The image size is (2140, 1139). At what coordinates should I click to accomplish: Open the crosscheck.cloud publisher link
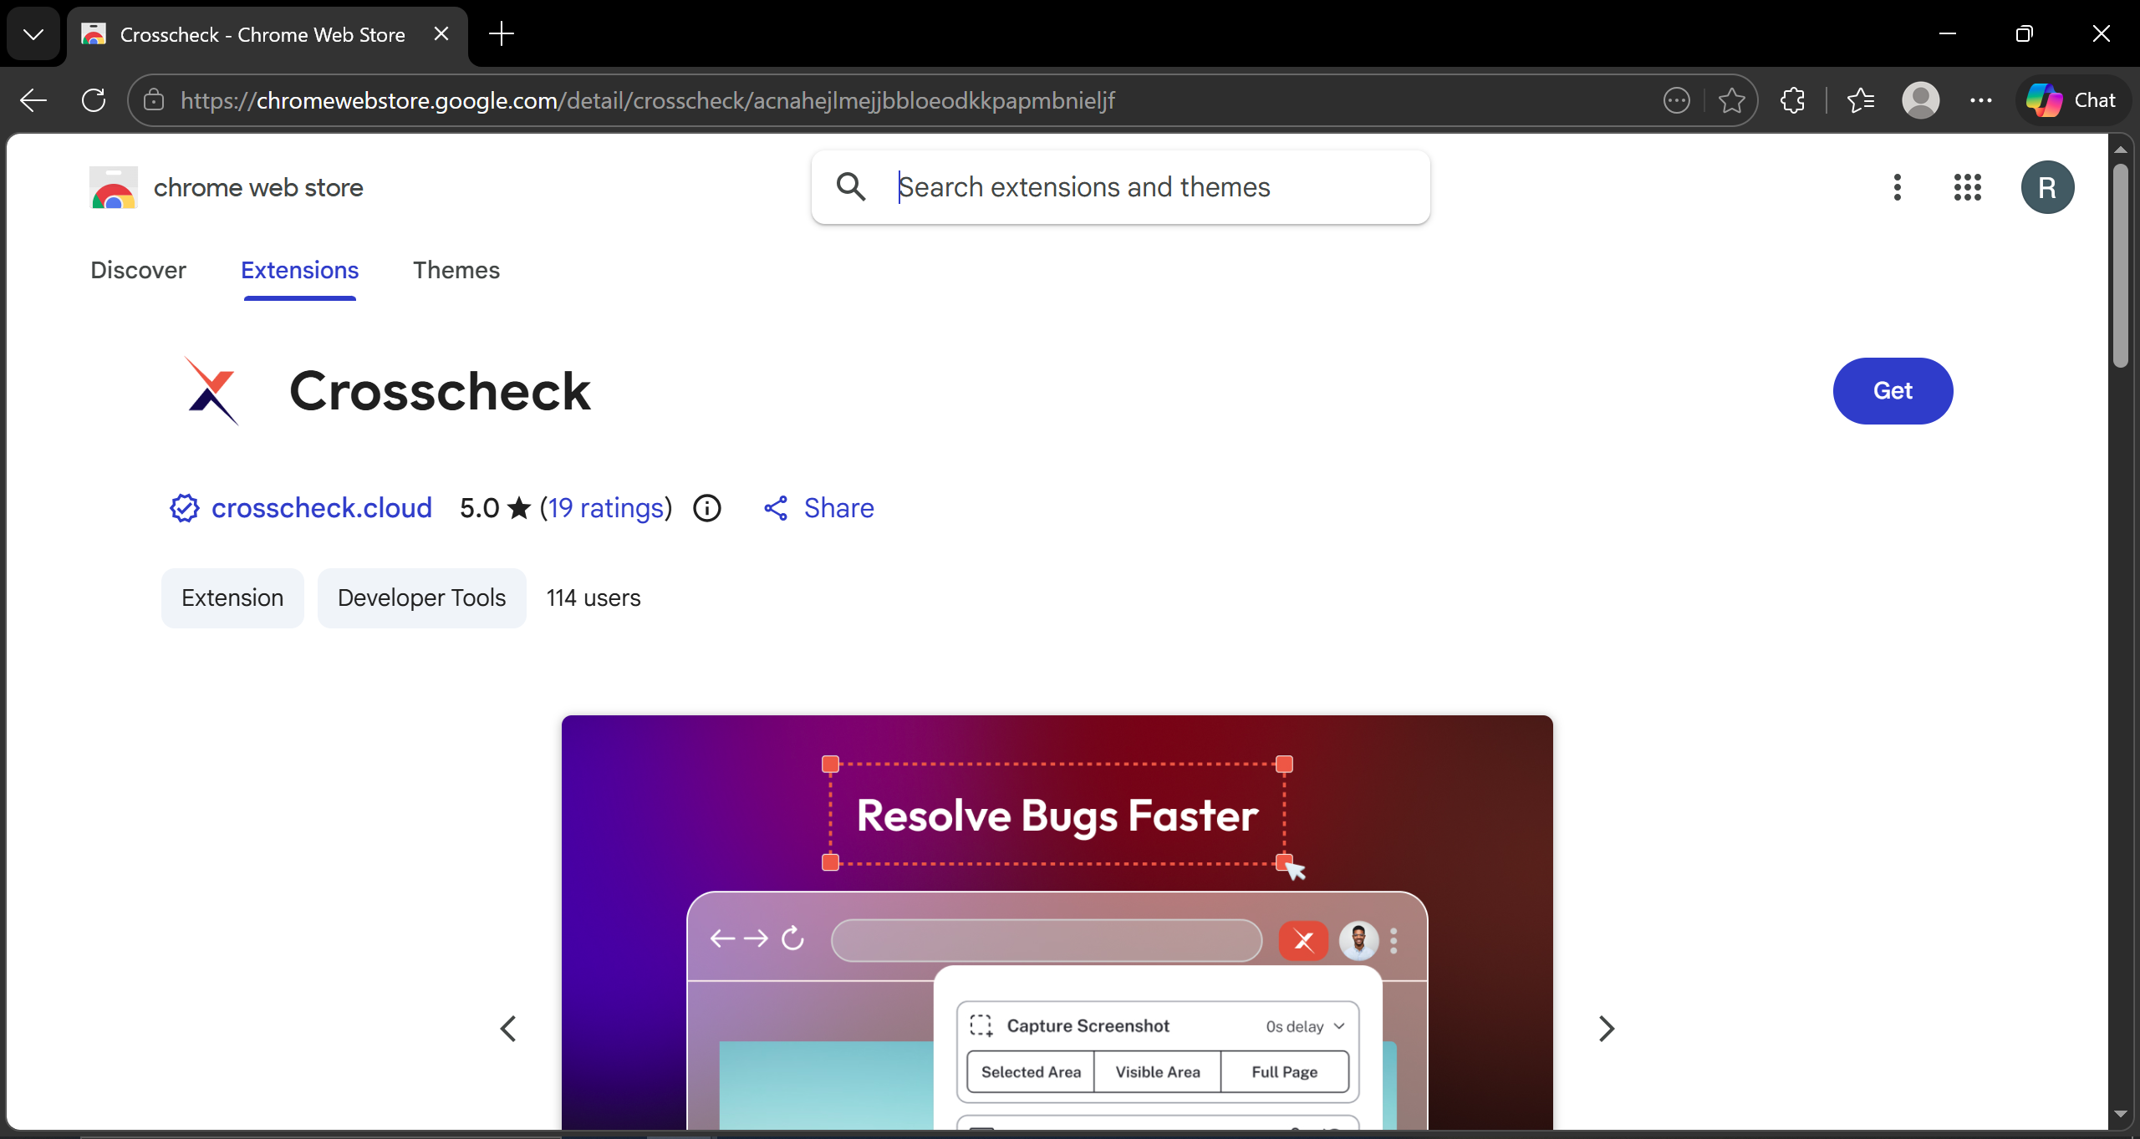(x=322, y=507)
